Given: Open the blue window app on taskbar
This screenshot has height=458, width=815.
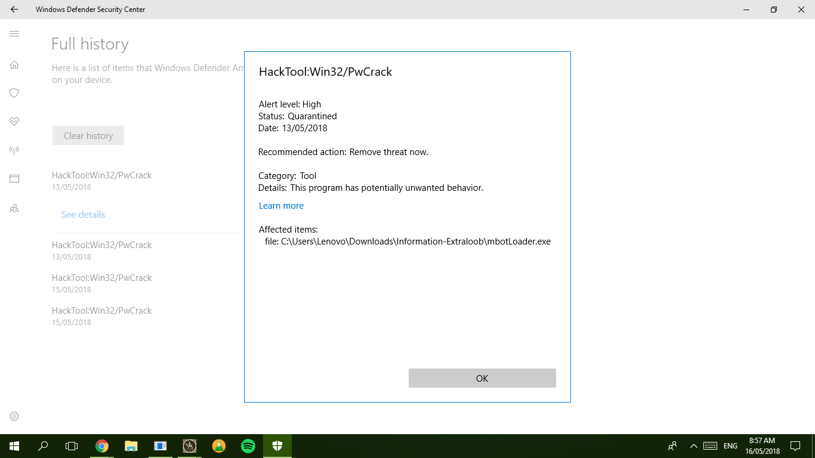Looking at the screenshot, I should tap(160, 446).
